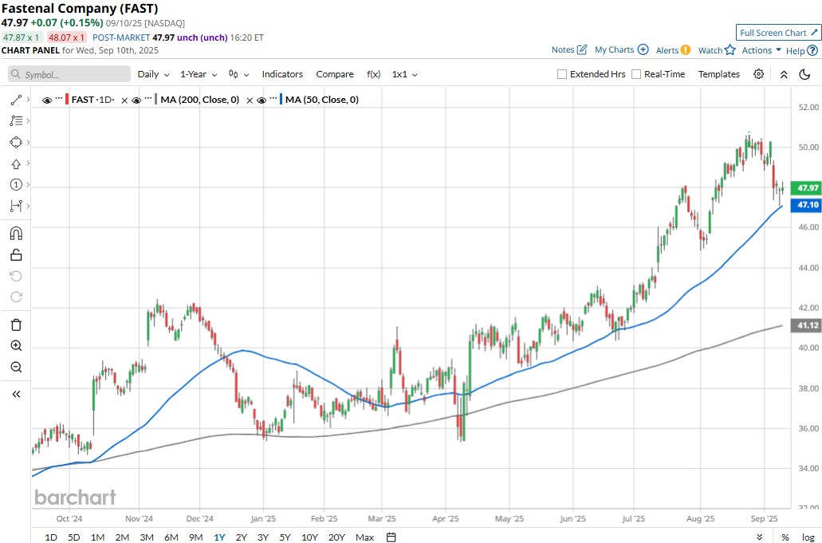The width and height of the screenshot is (822, 543).
Task: Open the Indicators menu
Action: pyautogui.click(x=282, y=74)
